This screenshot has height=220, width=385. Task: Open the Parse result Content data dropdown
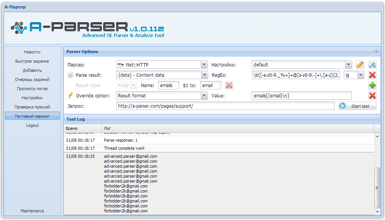pos(204,75)
